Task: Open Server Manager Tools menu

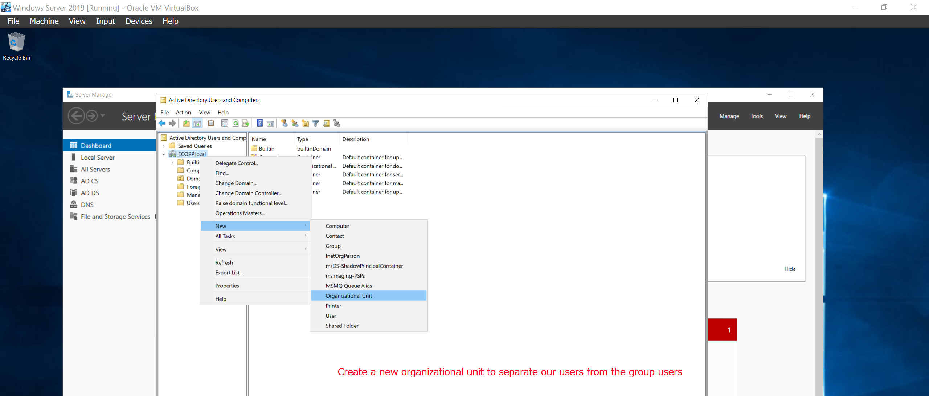Action: pos(757,116)
